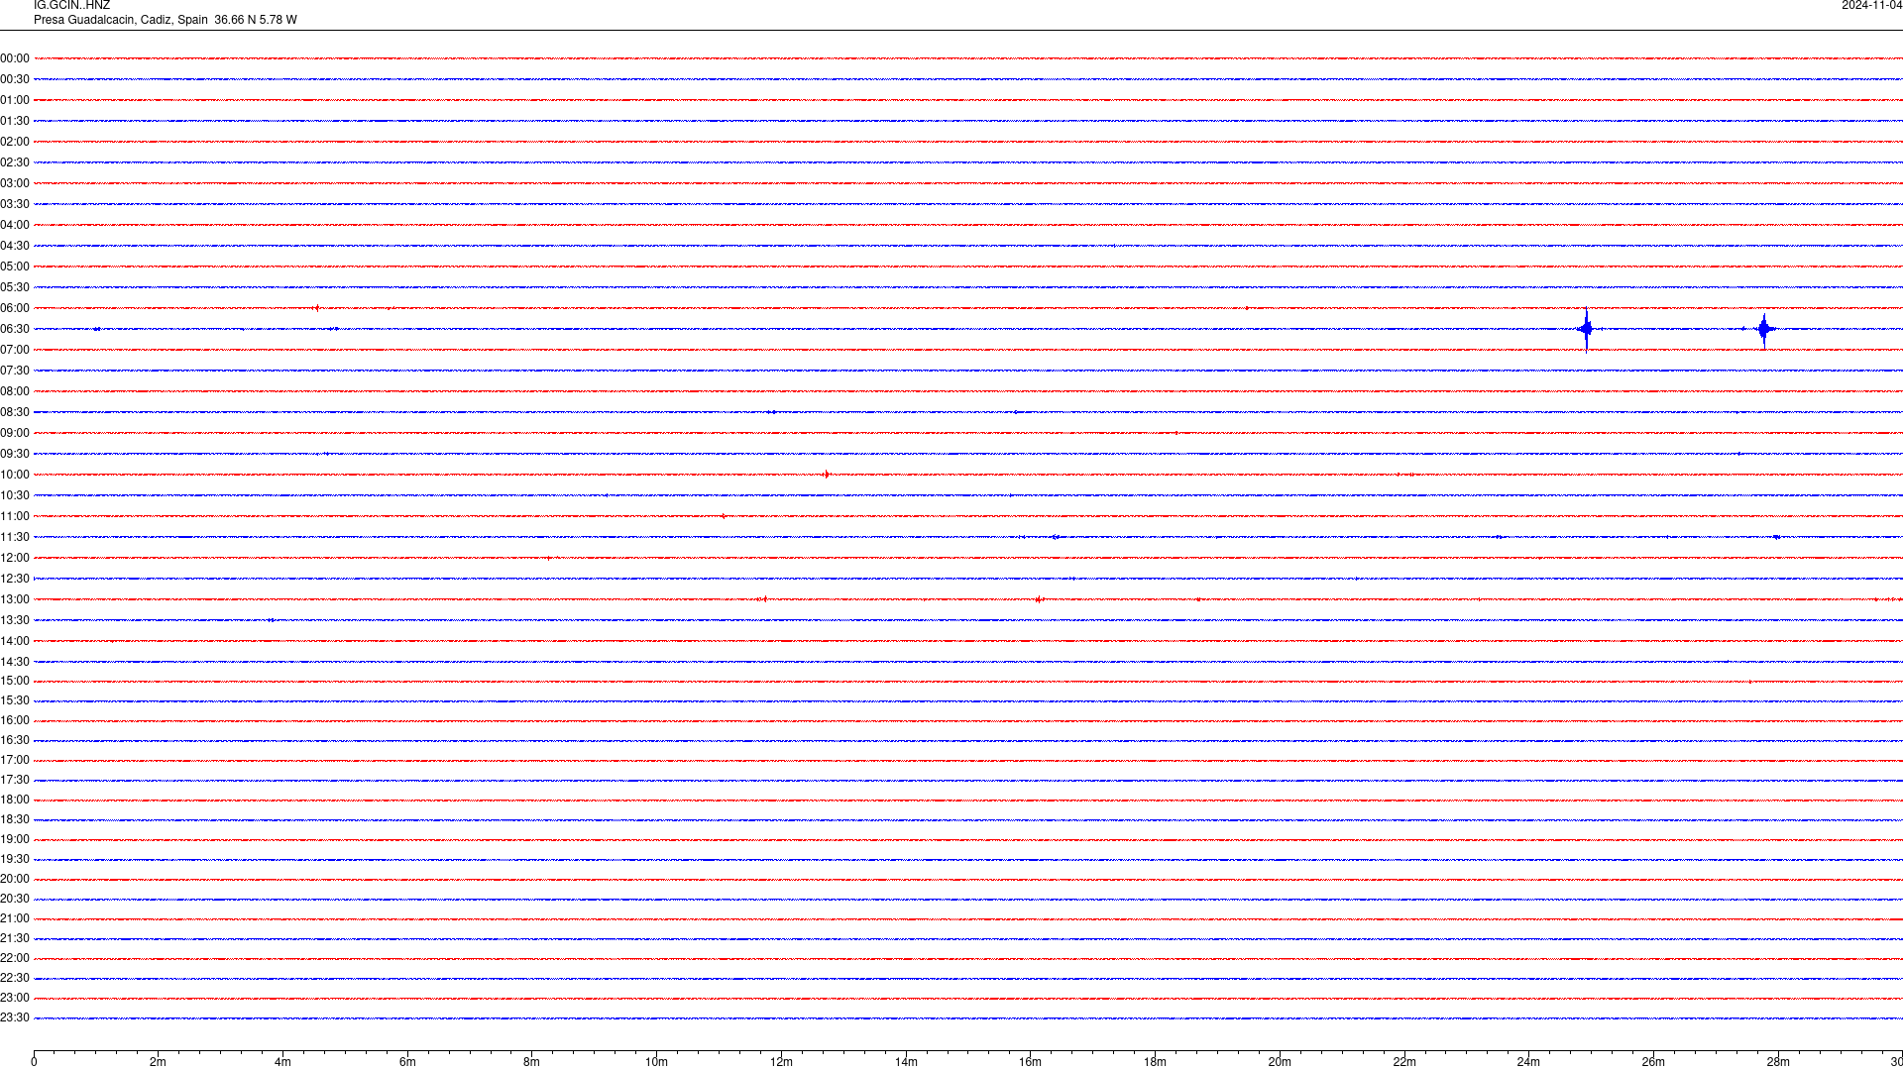
Task: Select the 00:00 time label
Action: coord(15,58)
